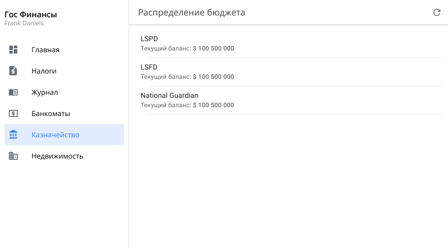Refresh the budget distribution list
This screenshot has width=448, height=248.
tap(437, 12)
